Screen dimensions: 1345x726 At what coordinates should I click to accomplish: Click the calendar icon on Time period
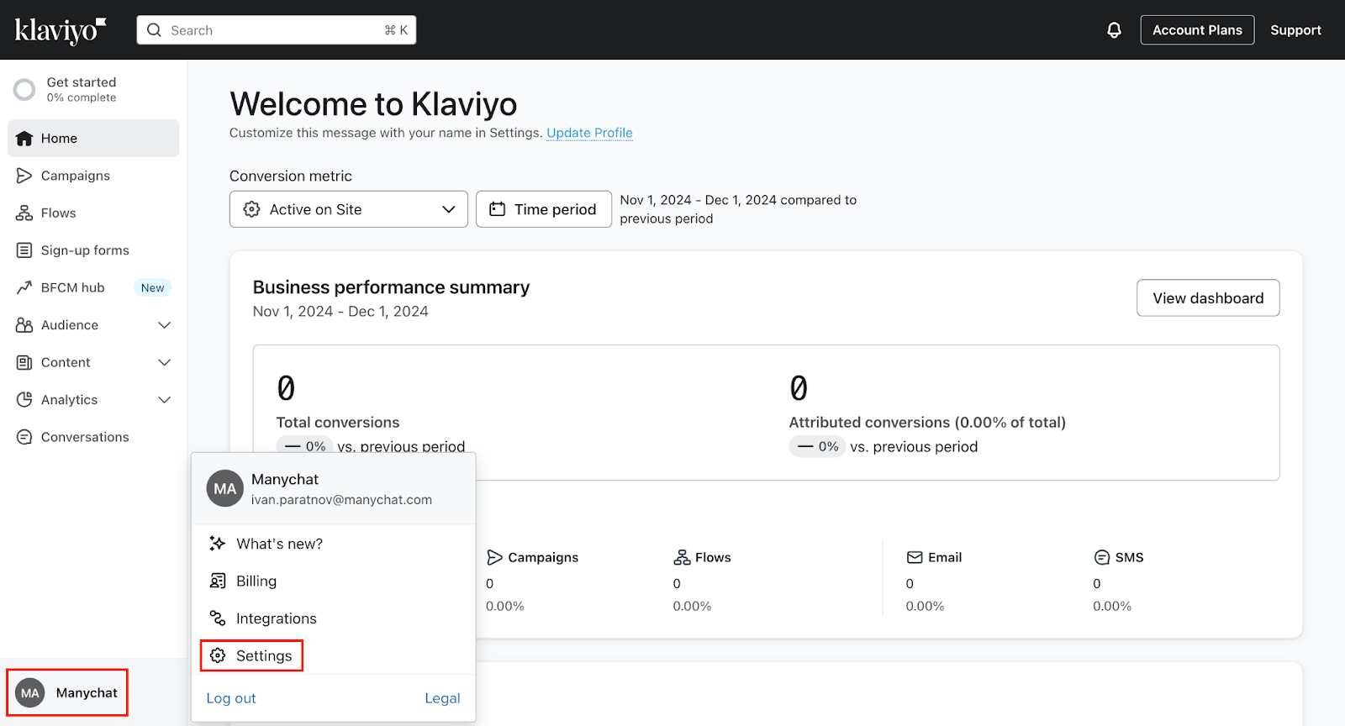(x=498, y=209)
